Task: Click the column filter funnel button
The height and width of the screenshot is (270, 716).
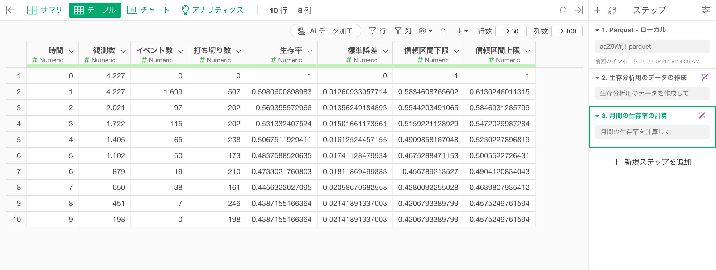Action: 403,31
